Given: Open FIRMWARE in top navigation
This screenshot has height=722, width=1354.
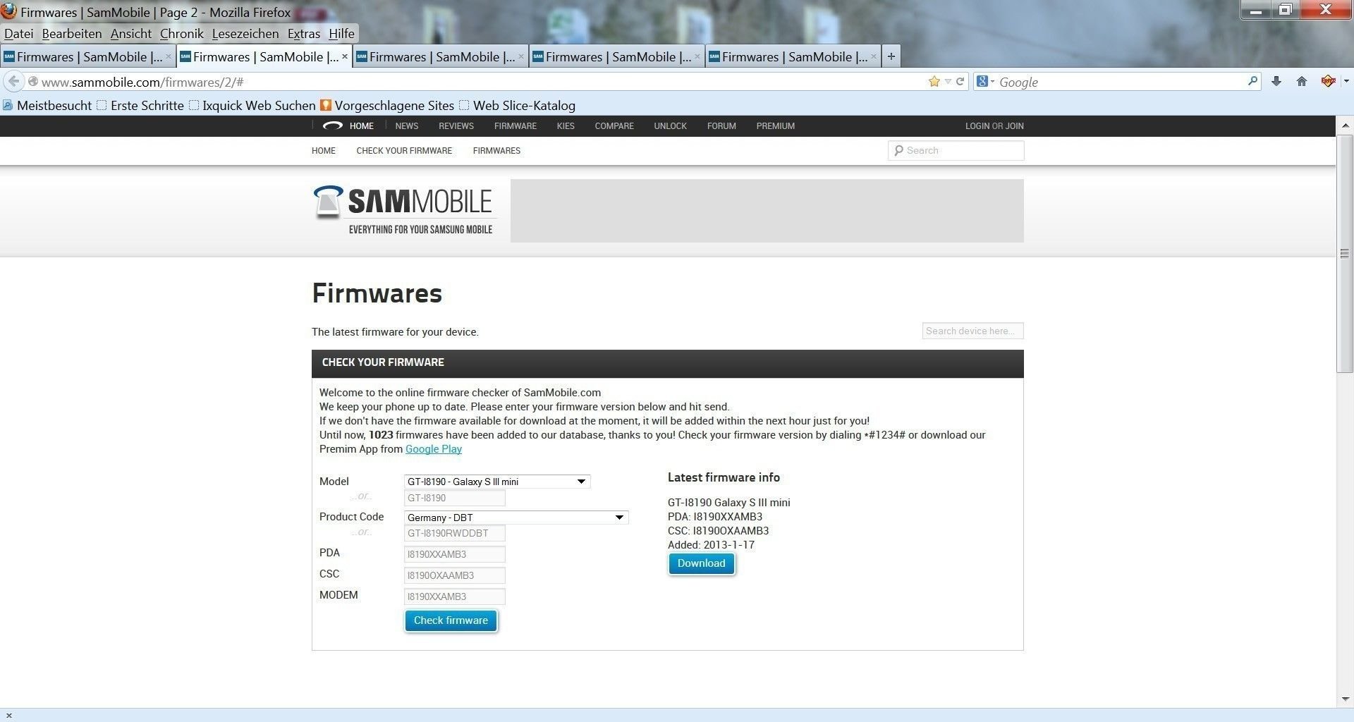Looking at the screenshot, I should click(516, 126).
